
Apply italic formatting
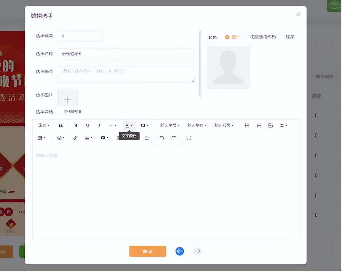click(99, 126)
